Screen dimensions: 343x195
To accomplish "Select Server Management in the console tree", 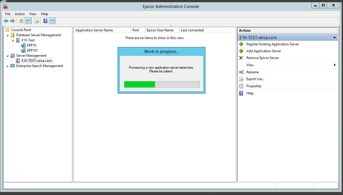I will (31, 56).
